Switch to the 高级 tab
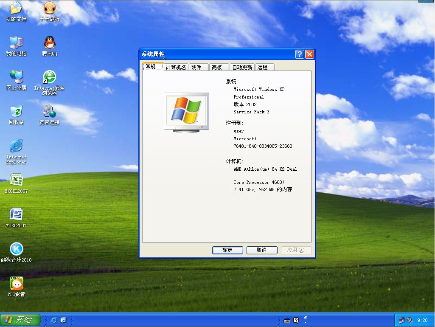Image resolution: width=435 pixels, height=327 pixels. (x=217, y=67)
